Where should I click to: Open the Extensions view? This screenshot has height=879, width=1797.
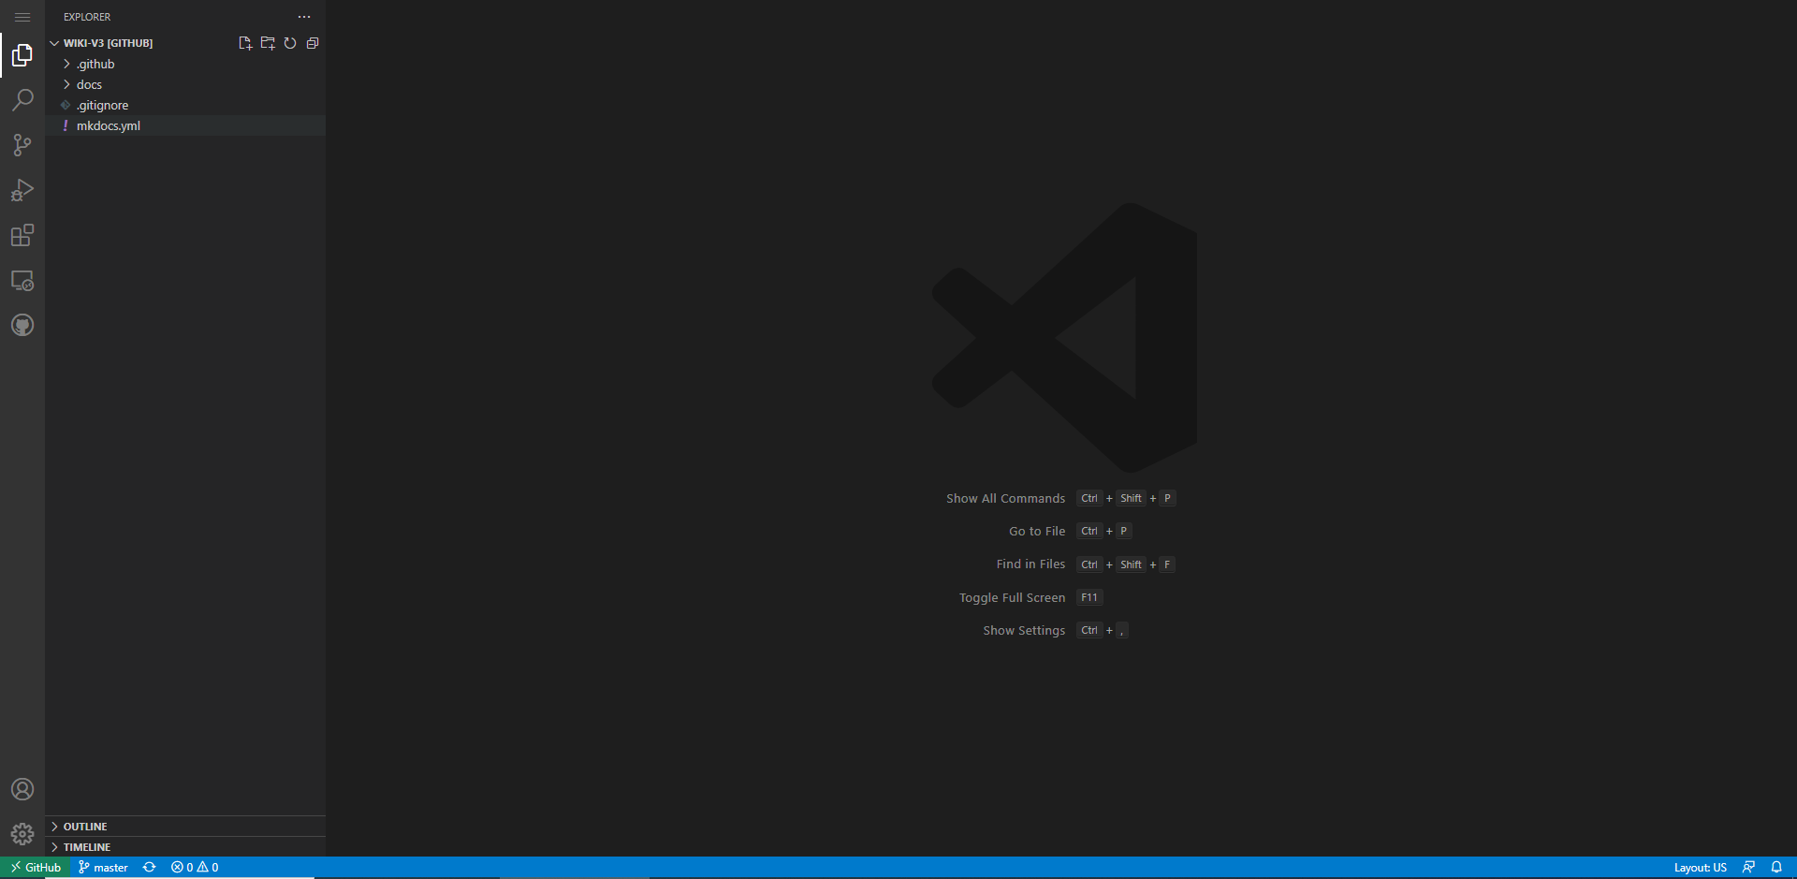coord(22,235)
